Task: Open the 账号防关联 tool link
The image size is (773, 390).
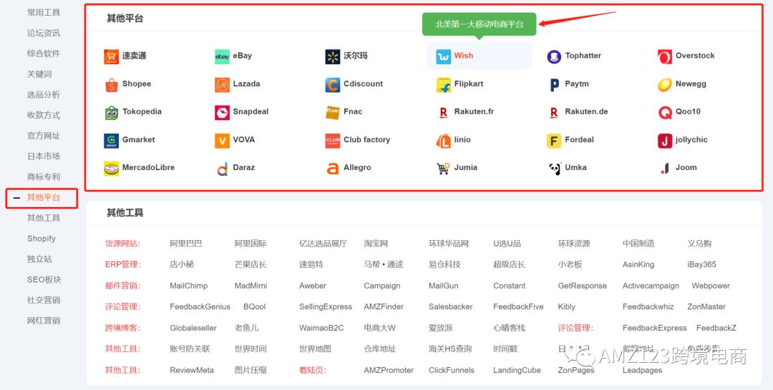Action: (190, 349)
